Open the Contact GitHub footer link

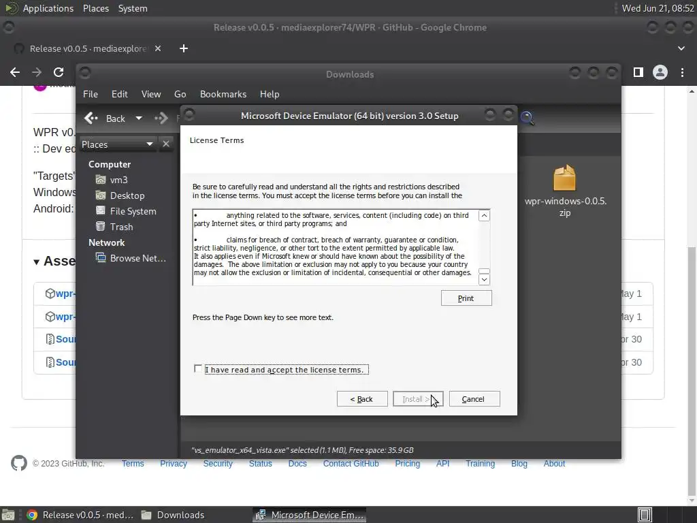tap(351, 463)
